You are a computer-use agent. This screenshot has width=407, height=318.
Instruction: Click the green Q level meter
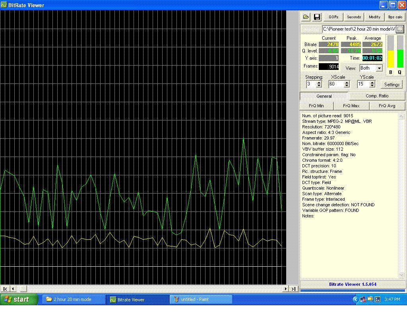pos(400,52)
